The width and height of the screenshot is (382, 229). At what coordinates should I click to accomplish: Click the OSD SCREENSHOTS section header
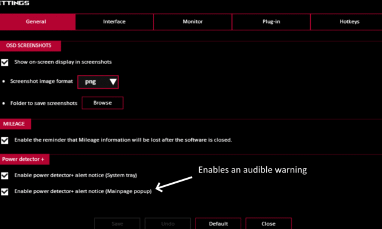click(30, 46)
